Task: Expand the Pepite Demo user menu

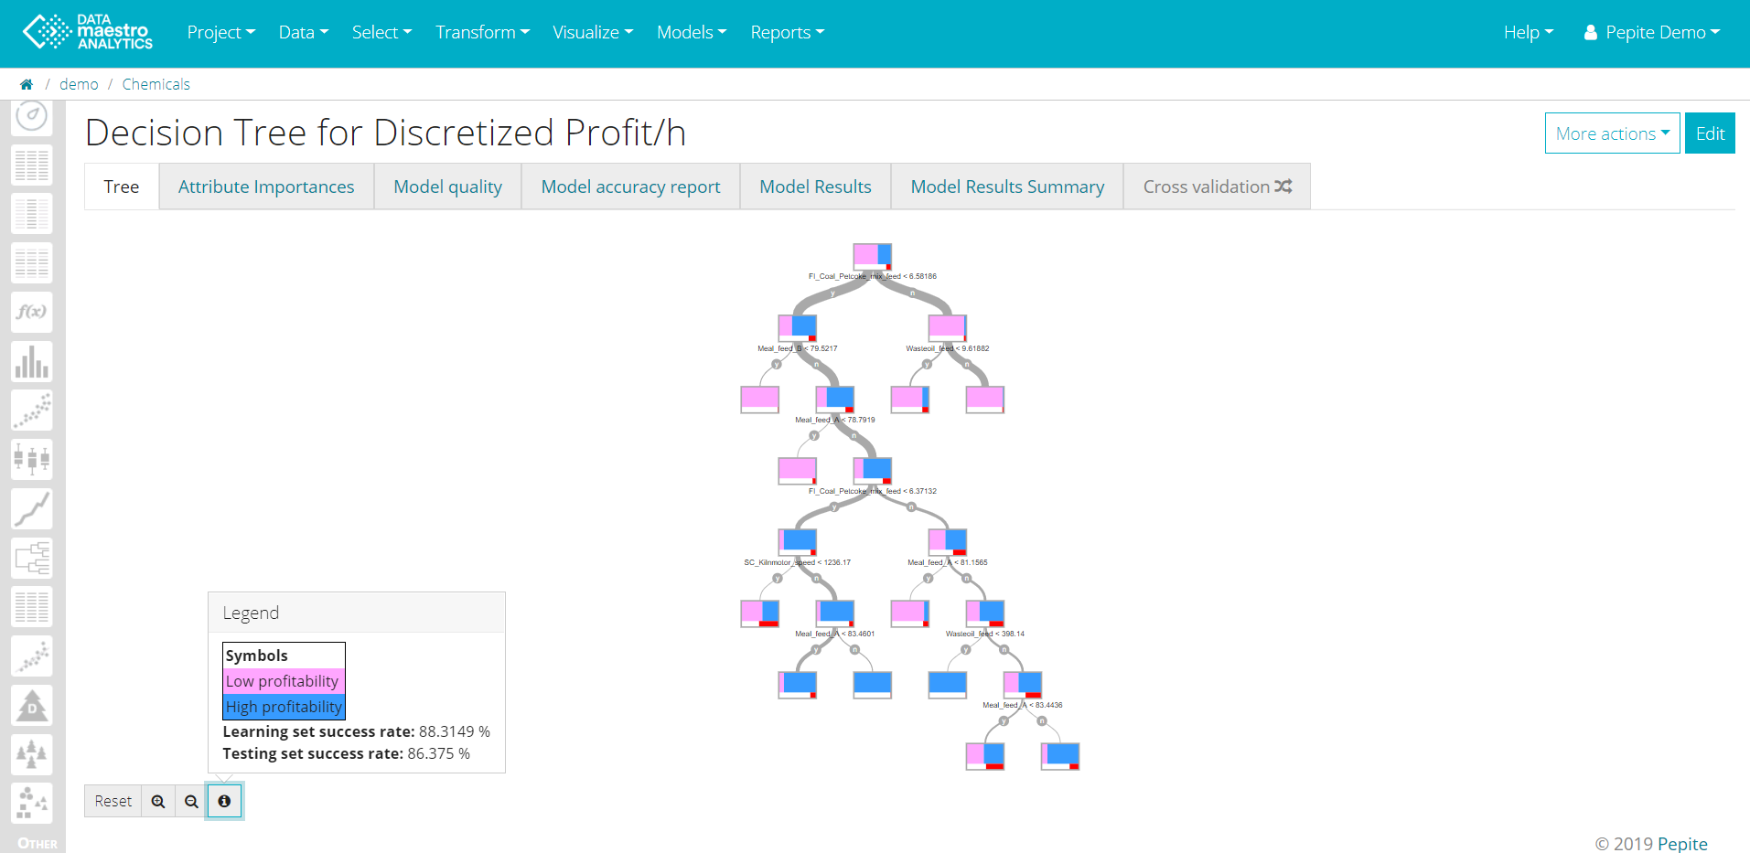Action: (x=1652, y=32)
